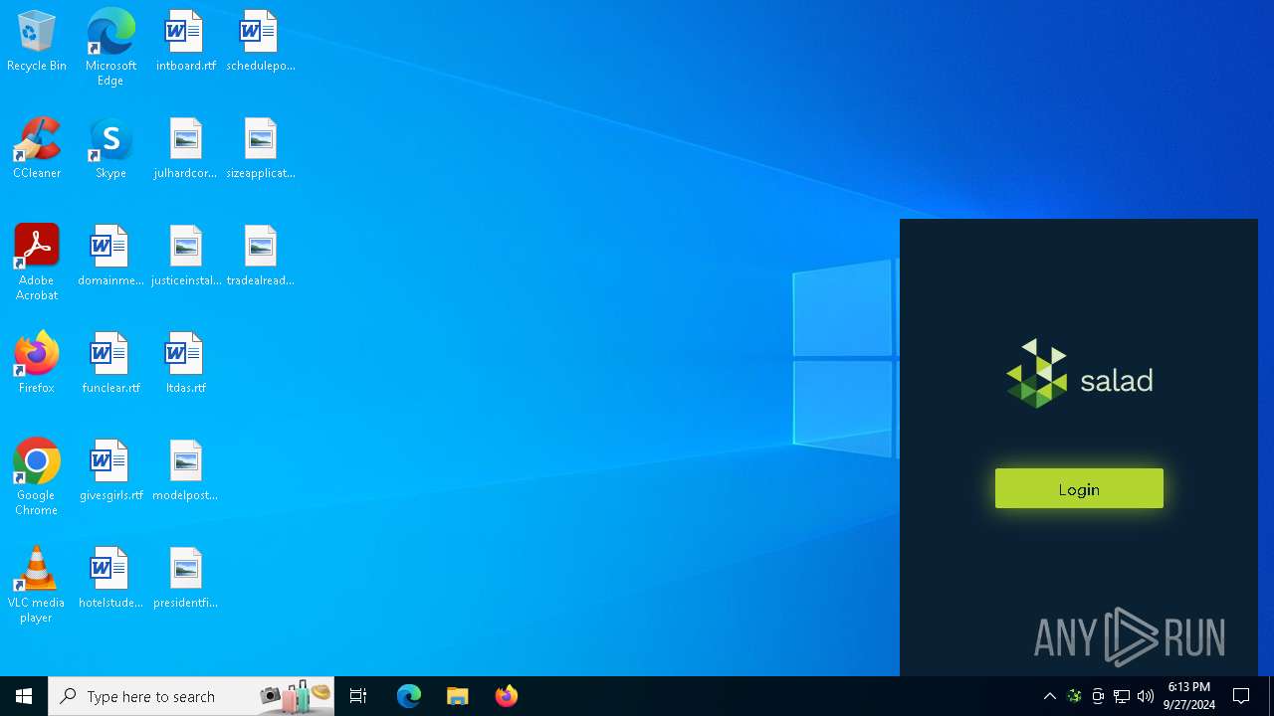This screenshot has height=716, width=1274.
Task: Open the Action Center notifications icon
Action: [1241, 696]
